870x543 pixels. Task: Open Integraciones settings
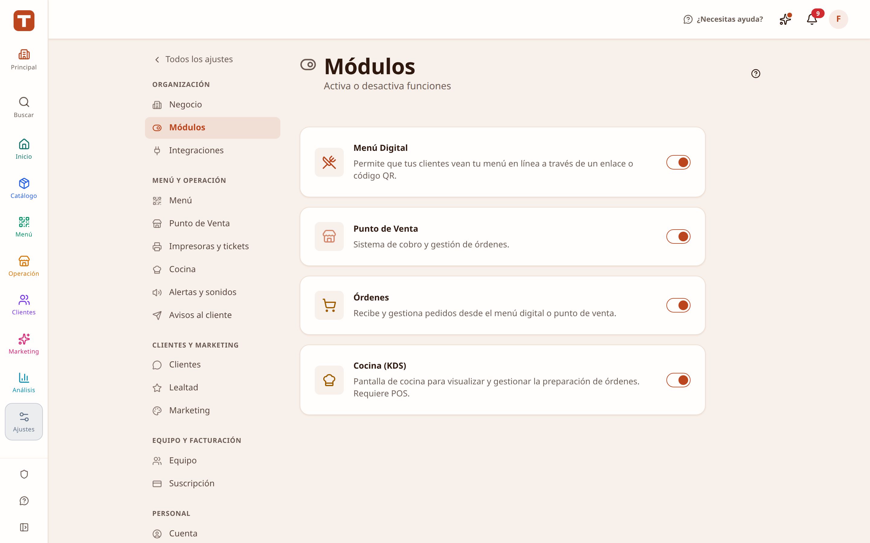[x=212, y=151]
